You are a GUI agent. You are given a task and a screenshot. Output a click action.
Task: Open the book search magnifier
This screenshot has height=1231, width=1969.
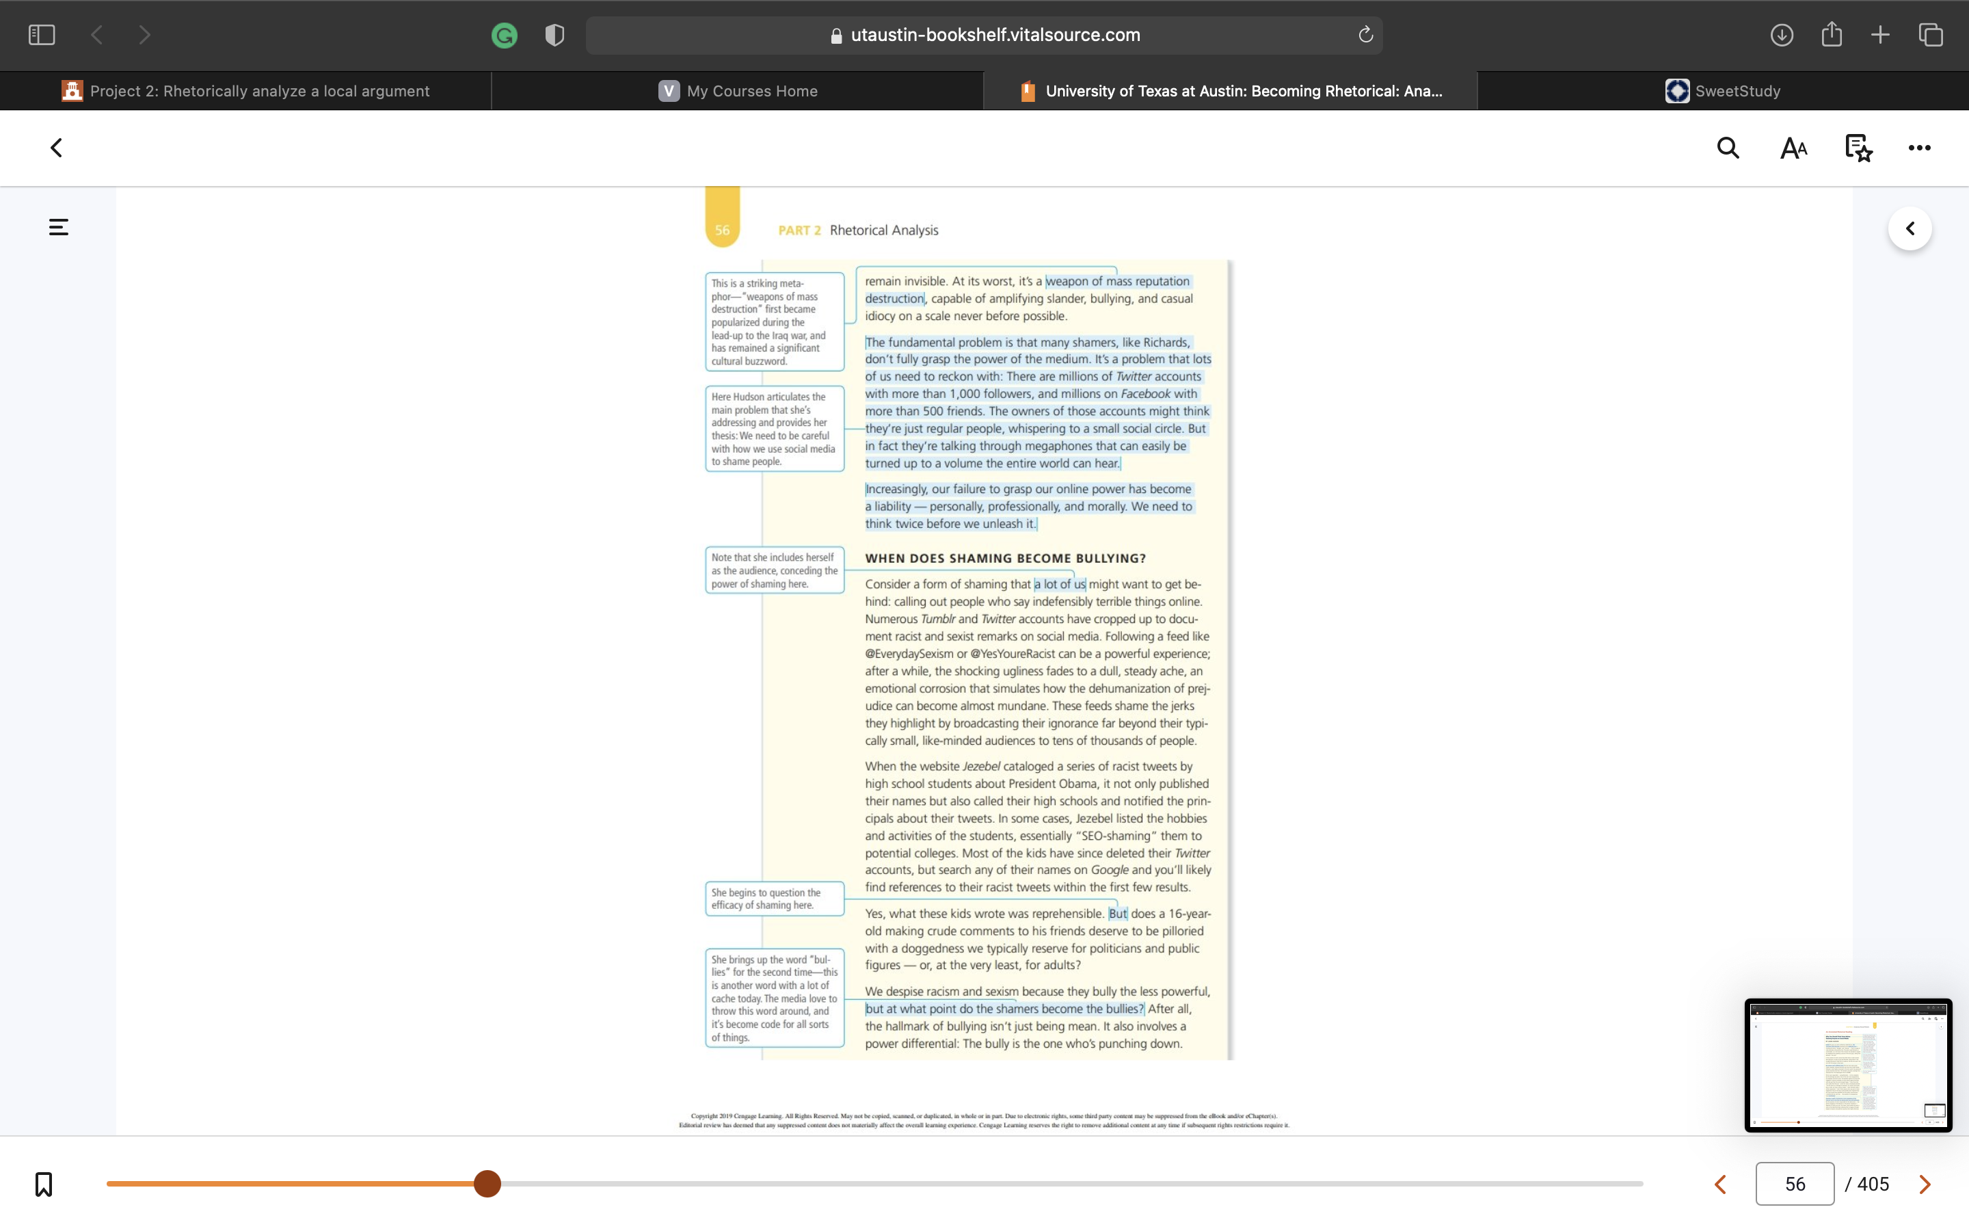pos(1728,148)
